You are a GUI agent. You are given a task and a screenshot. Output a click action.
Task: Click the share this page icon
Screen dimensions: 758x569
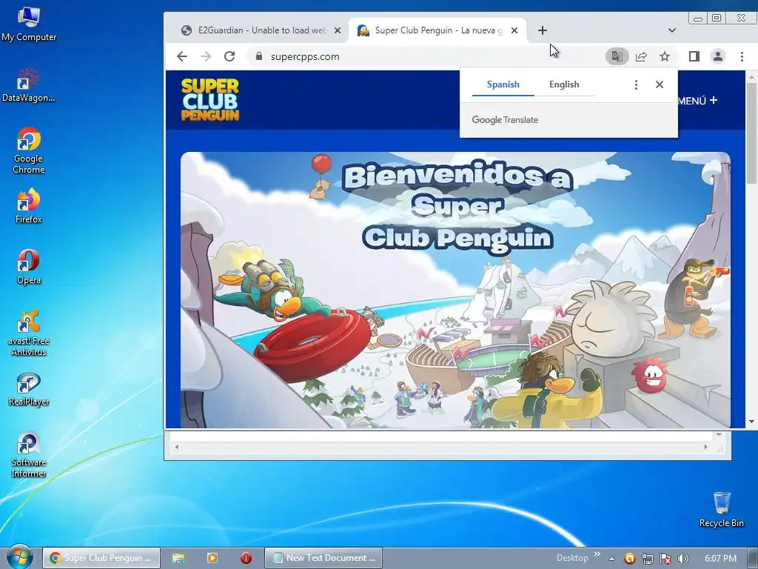[641, 56]
